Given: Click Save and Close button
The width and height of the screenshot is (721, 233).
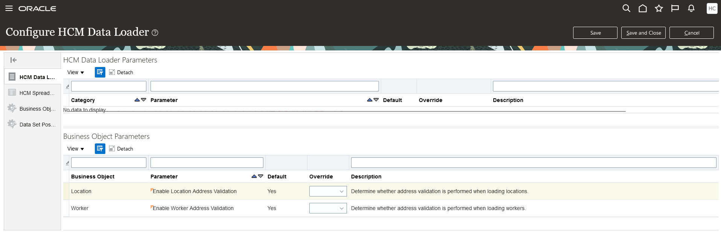Looking at the screenshot, I should click(x=643, y=33).
